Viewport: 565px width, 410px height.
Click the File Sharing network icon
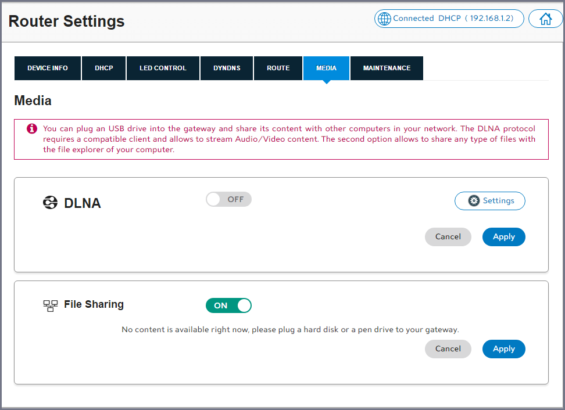pyautogui.click(x=51, y=305)
